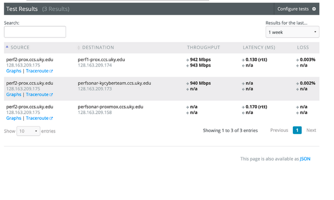The image size is (334, 200).
Task: Click the Previous pagination button
Action: [x=279, y=130]
